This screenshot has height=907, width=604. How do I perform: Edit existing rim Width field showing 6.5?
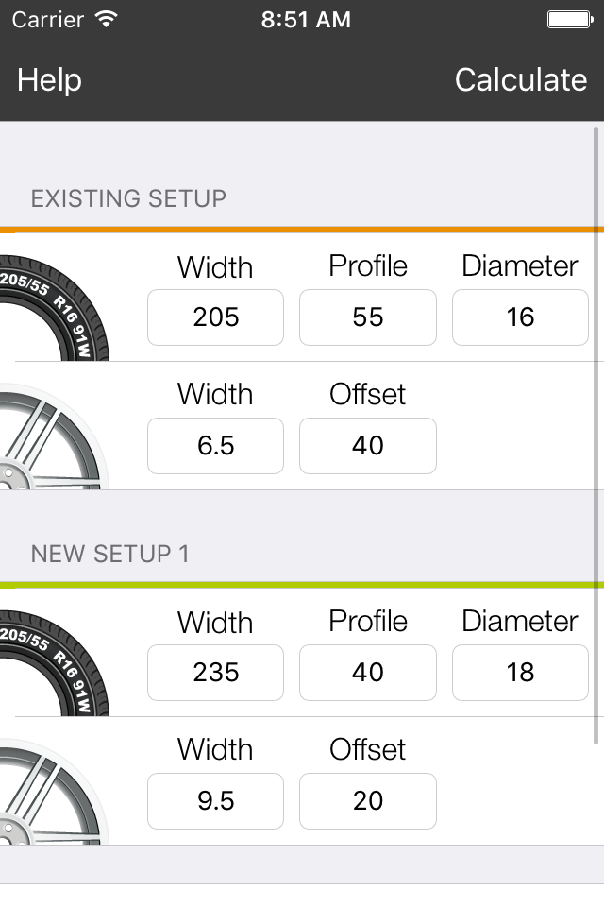pyautogui.click(x=215, y=446)
